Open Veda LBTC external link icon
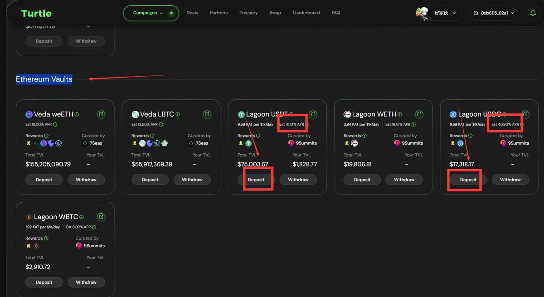The width and height of the screenshot is (544, 297). [x=207, y=114]
